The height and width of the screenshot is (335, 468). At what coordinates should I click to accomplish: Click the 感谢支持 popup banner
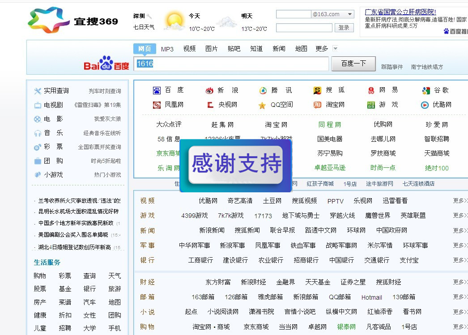pyautogui.click(x=236, y=165)
